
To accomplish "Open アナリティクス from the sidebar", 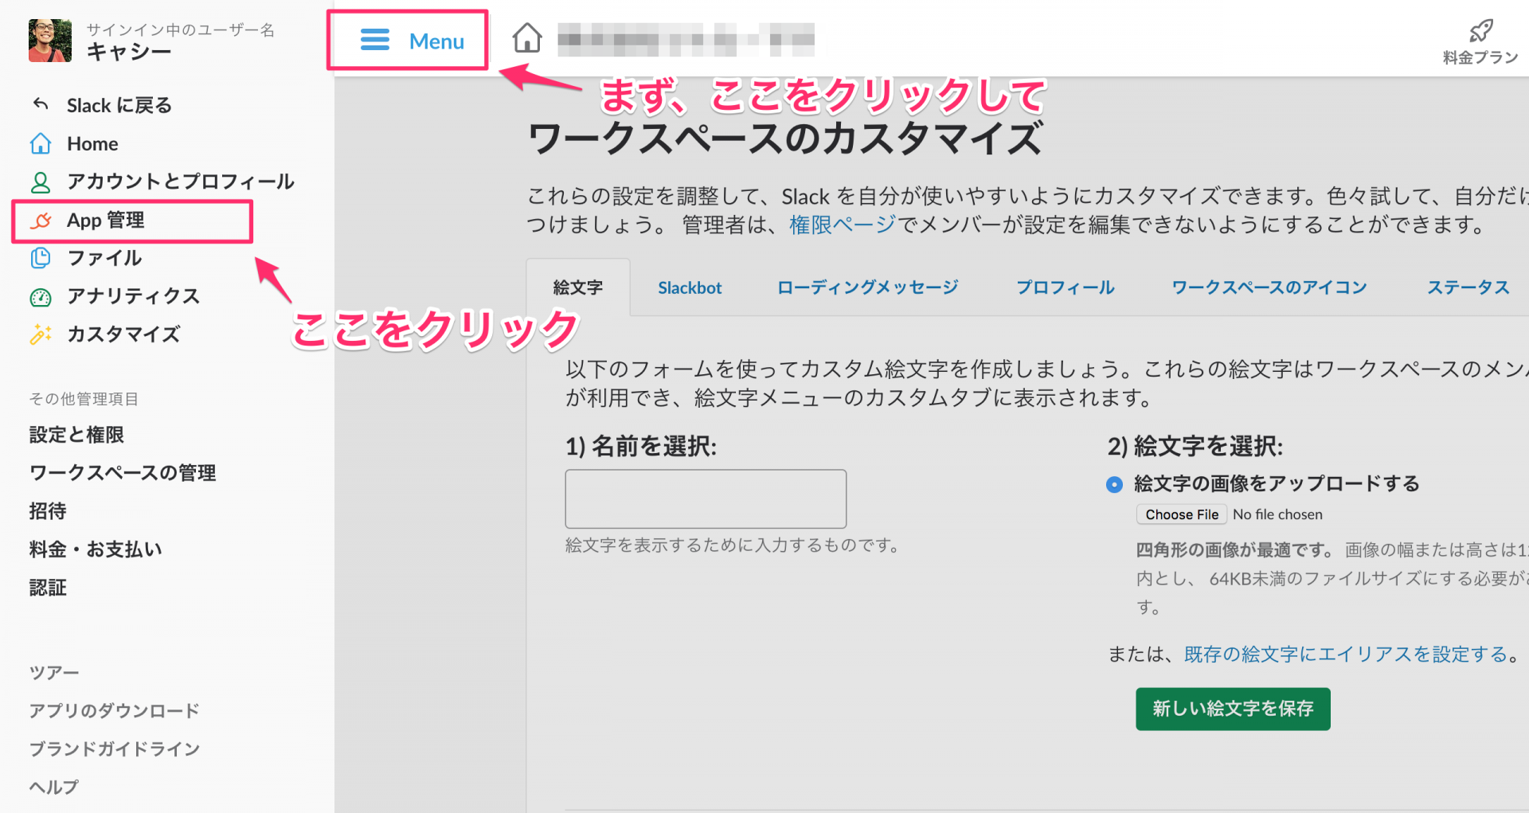I will tap(134, 296).
